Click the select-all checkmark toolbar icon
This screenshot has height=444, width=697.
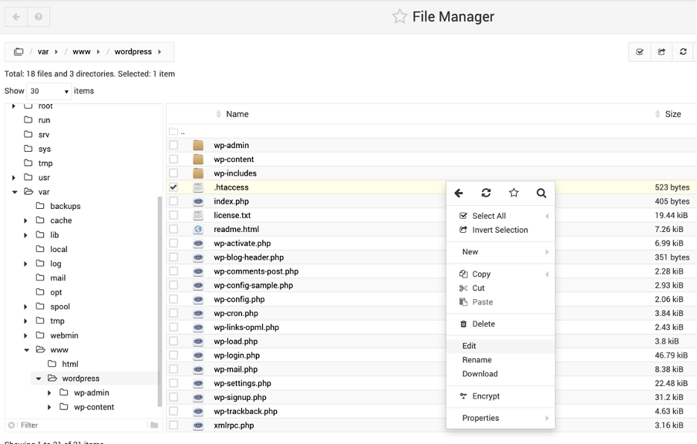point(640,52)
